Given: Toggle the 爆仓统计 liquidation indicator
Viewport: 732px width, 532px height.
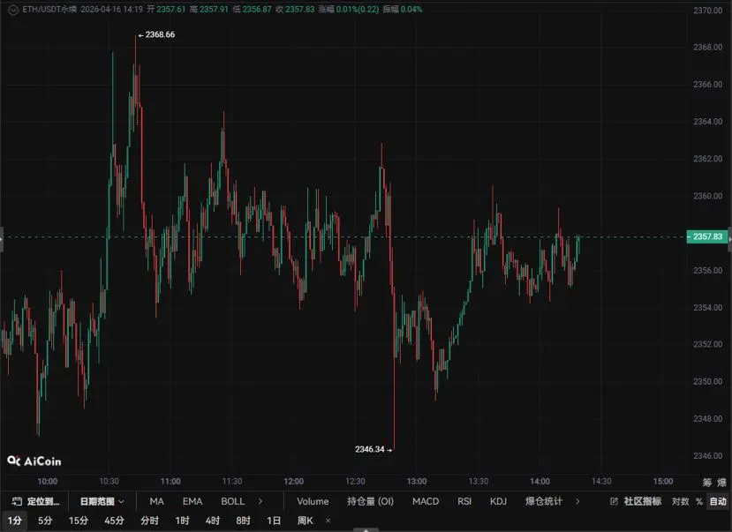Looking at the screenshot, I should click(x=544, y=501).
